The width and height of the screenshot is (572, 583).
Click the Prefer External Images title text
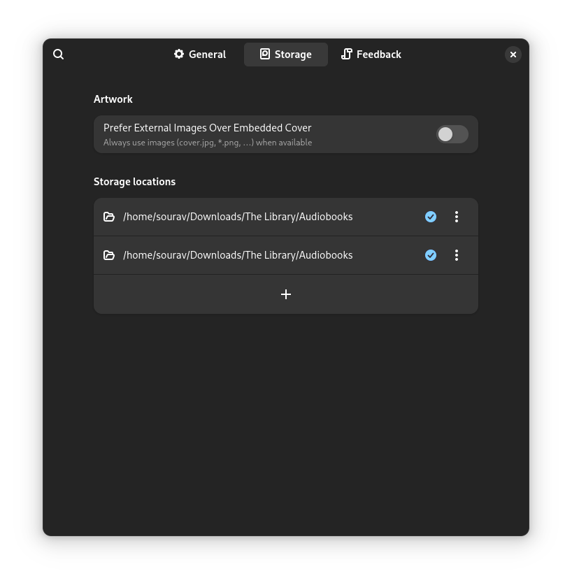pos(207,128)
